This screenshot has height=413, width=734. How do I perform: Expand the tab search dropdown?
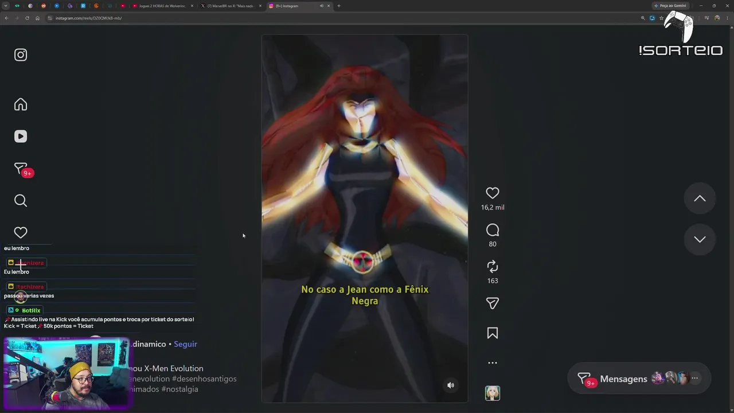click(6, 6)
